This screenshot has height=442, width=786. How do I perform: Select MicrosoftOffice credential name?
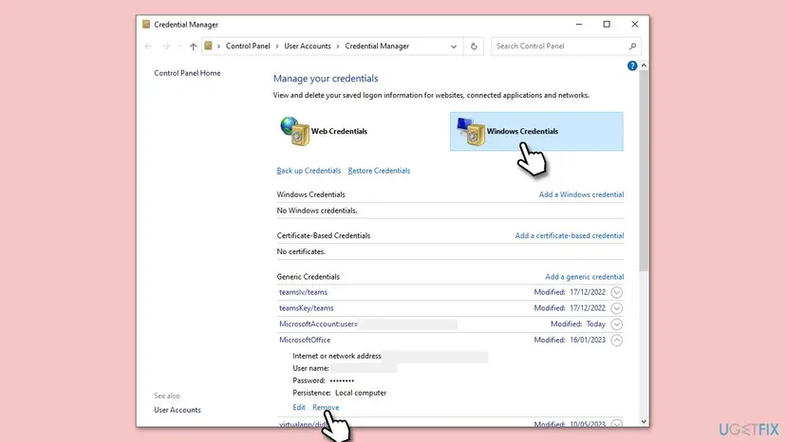[x=305, y=341]
